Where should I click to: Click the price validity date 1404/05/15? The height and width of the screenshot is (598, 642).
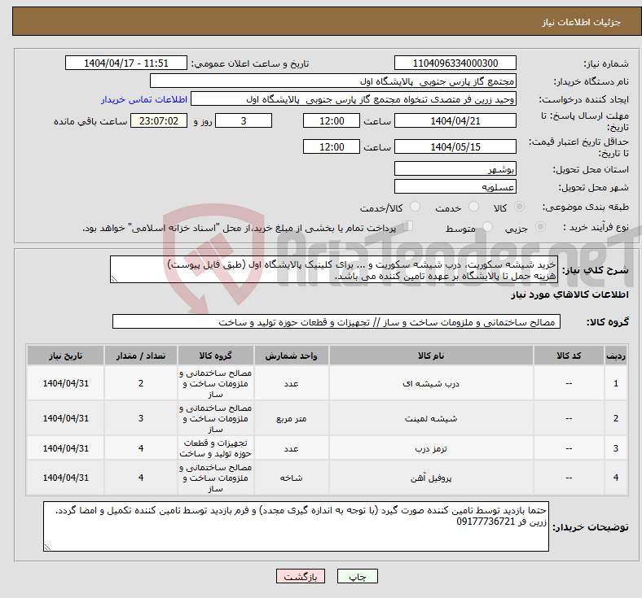[455, 146]
